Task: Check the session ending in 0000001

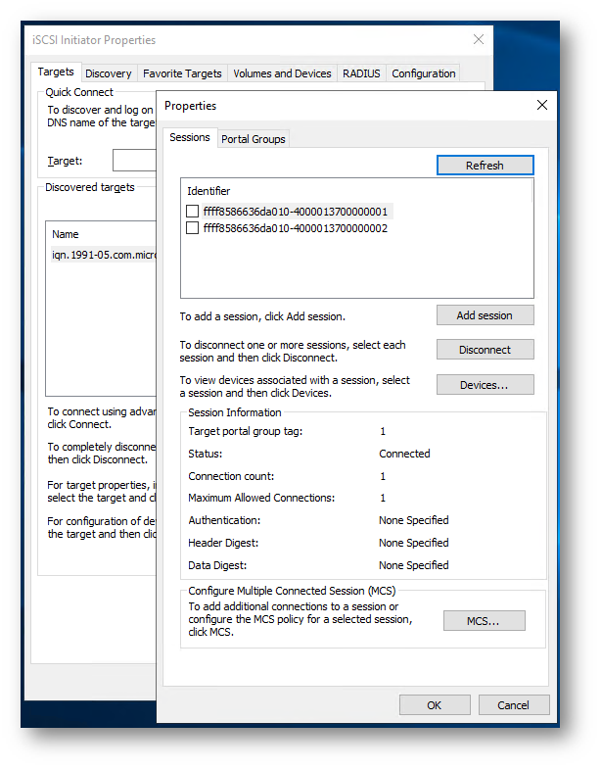Action: [192, 212]
